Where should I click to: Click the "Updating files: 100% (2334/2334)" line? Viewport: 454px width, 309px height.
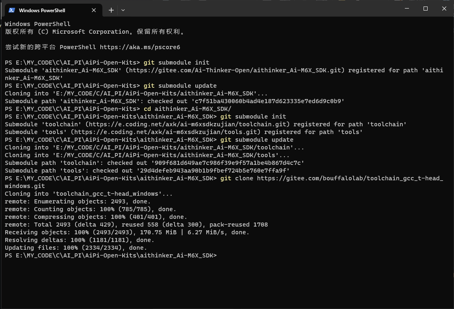76,248
